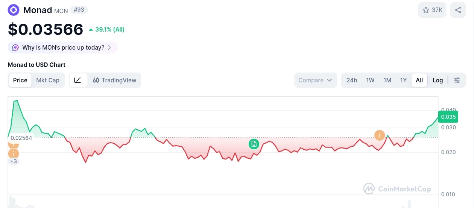Image resolution: width=474 pixels, height=208 pixels.
Task: Select the Price chart view
Action: (20, 80)
